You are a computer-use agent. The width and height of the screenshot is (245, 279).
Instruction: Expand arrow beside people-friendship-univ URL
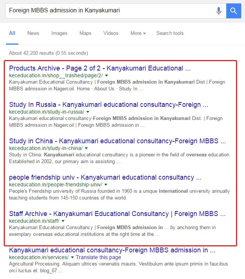[x=106, y=185]
